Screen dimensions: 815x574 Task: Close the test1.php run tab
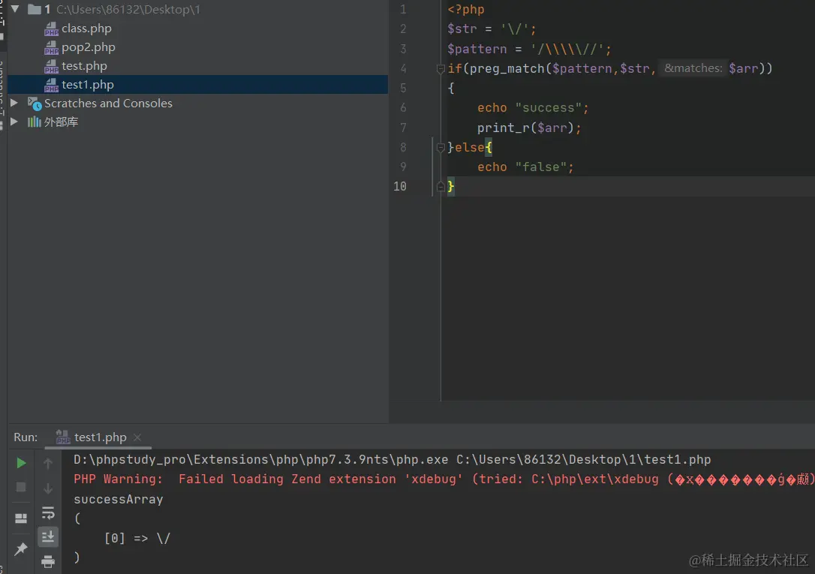coord(137,437)
